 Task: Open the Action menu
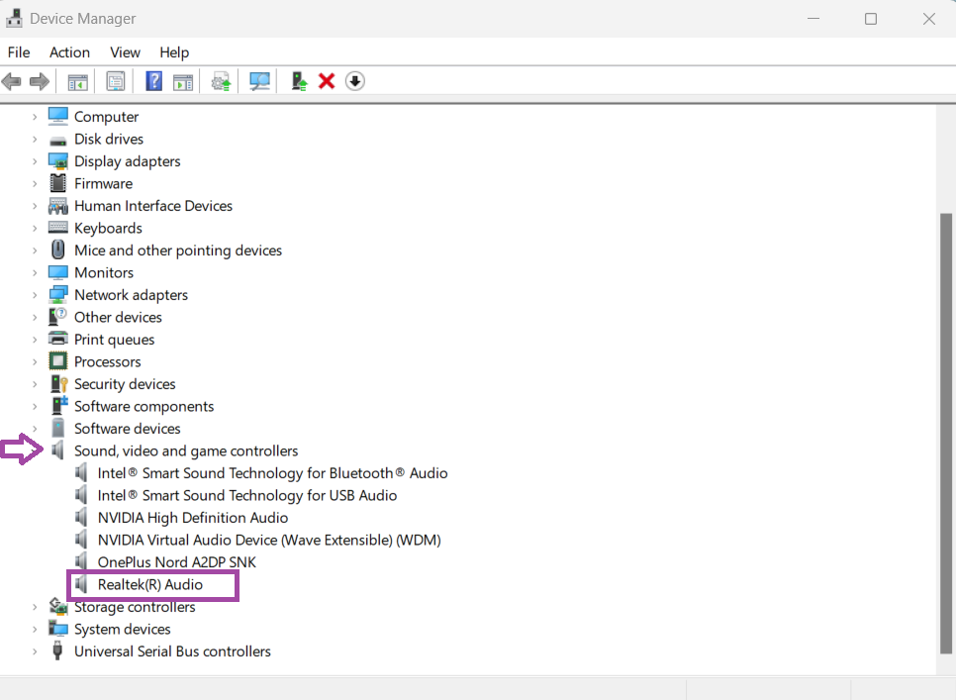pos(69,52)
